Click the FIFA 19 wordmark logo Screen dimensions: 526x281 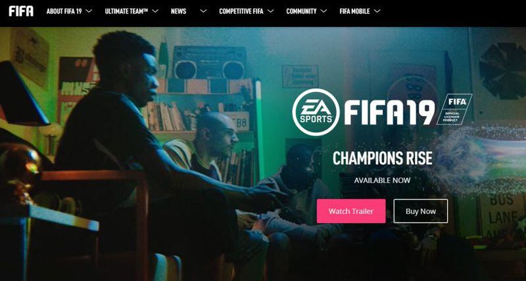(x=389, y=112)
